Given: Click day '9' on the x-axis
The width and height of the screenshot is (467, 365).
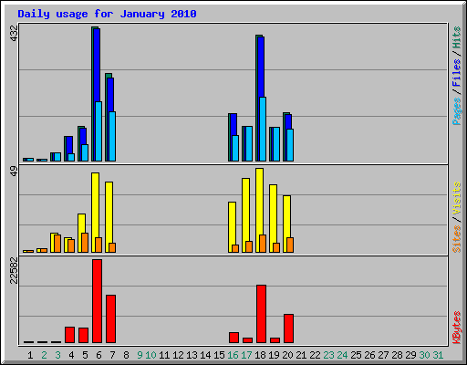Looking at the screenshot, I should click(x=140, y=355).
